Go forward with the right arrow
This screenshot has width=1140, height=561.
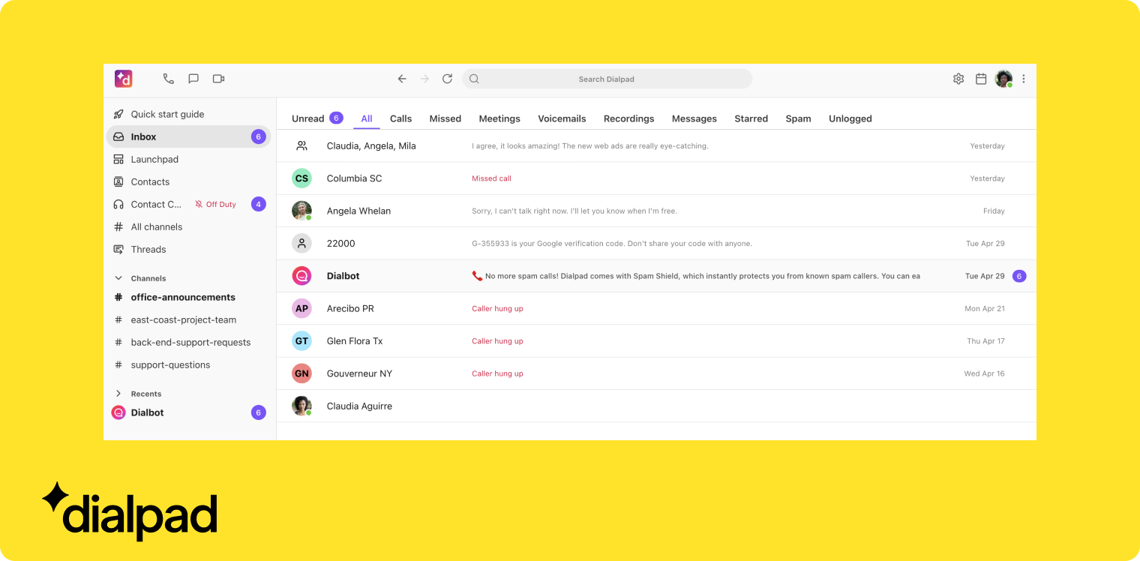pyautogui.click(x=424, y=79)
